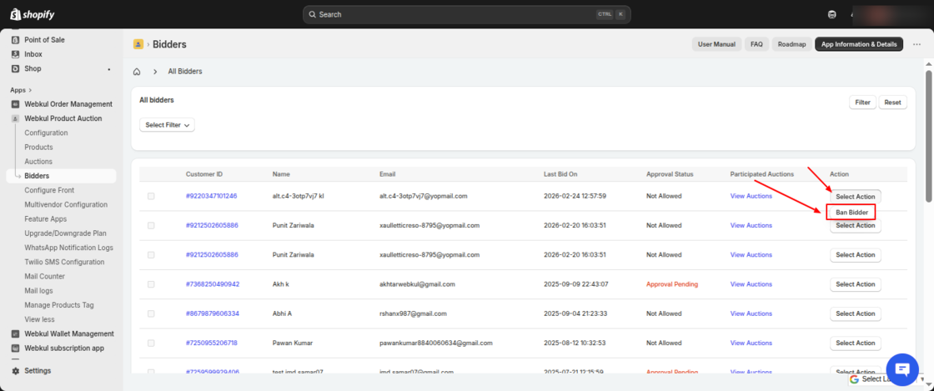Click the Webkul subscription app icon
The image size is (934, 391).
pyautogui.click(x=16, y=348)
